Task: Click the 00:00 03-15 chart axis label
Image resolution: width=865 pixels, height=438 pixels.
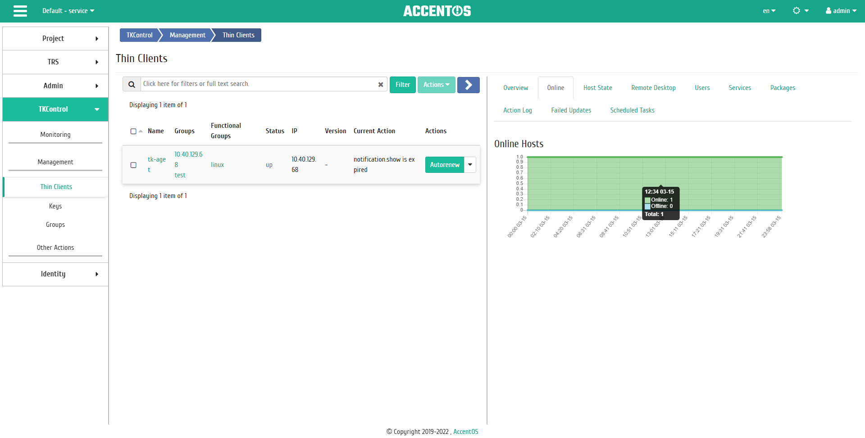Action: pos(517,226)
